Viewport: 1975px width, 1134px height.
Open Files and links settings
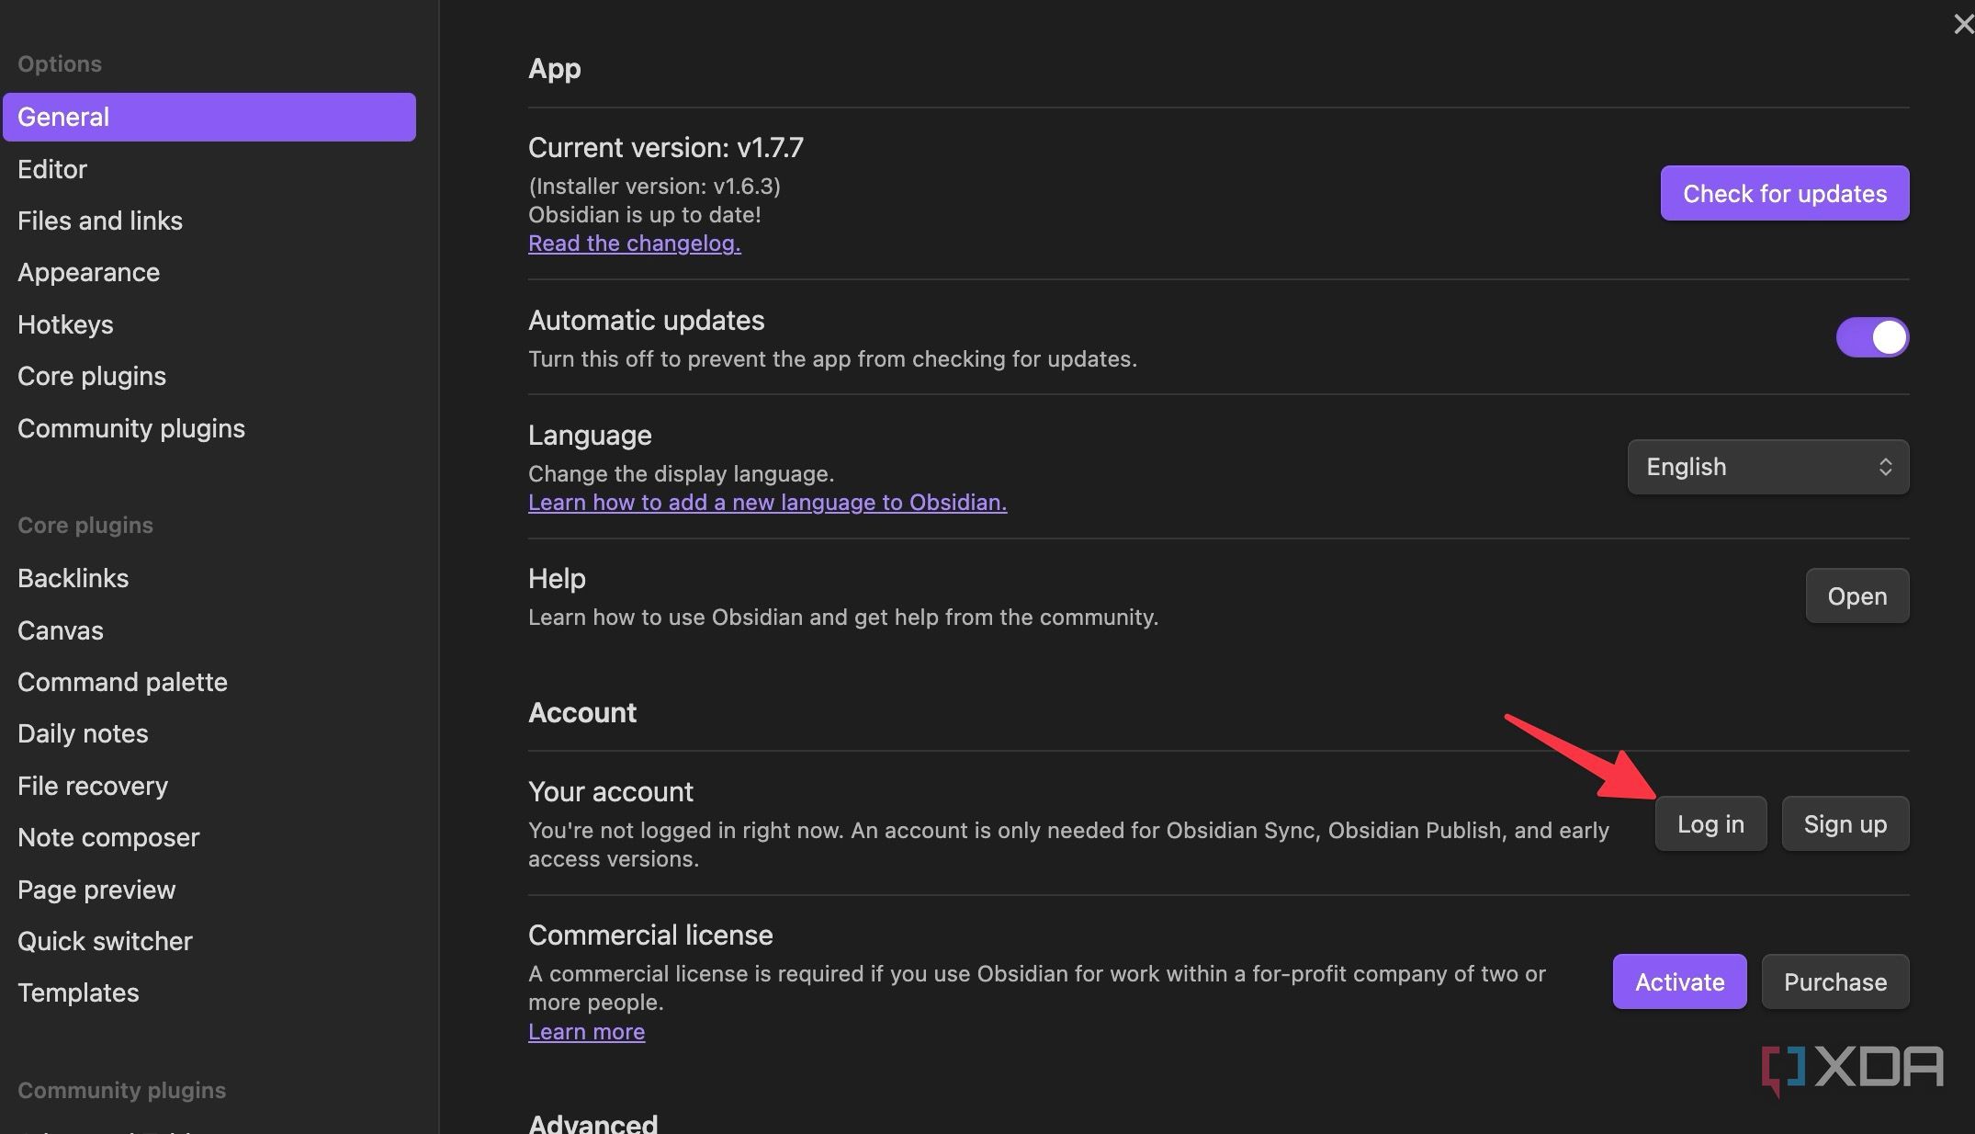(x=100, y=221)
